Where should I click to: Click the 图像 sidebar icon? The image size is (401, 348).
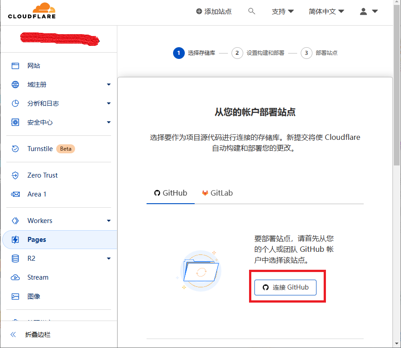tap(15, 296)
